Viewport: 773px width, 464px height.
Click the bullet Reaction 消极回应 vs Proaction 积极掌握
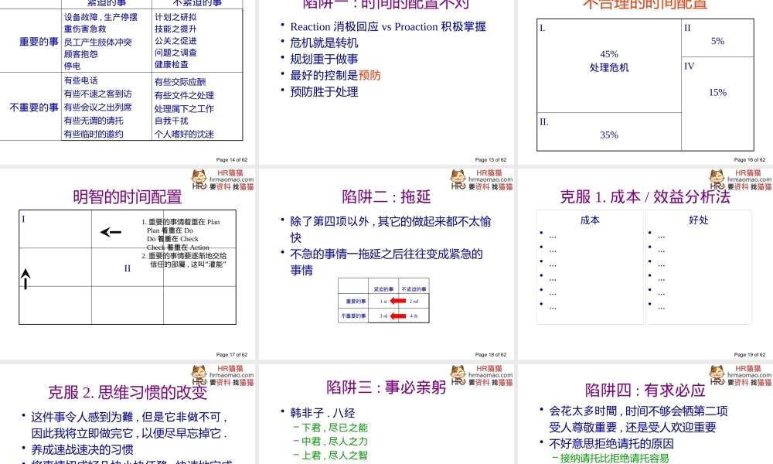click(x=388, y=26)
